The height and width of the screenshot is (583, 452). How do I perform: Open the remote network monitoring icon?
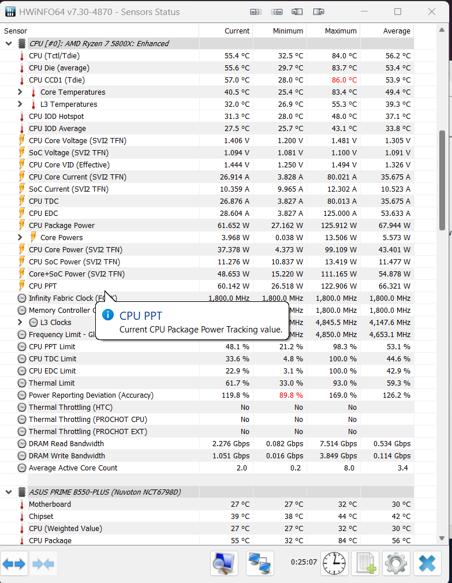pos(259,564)
